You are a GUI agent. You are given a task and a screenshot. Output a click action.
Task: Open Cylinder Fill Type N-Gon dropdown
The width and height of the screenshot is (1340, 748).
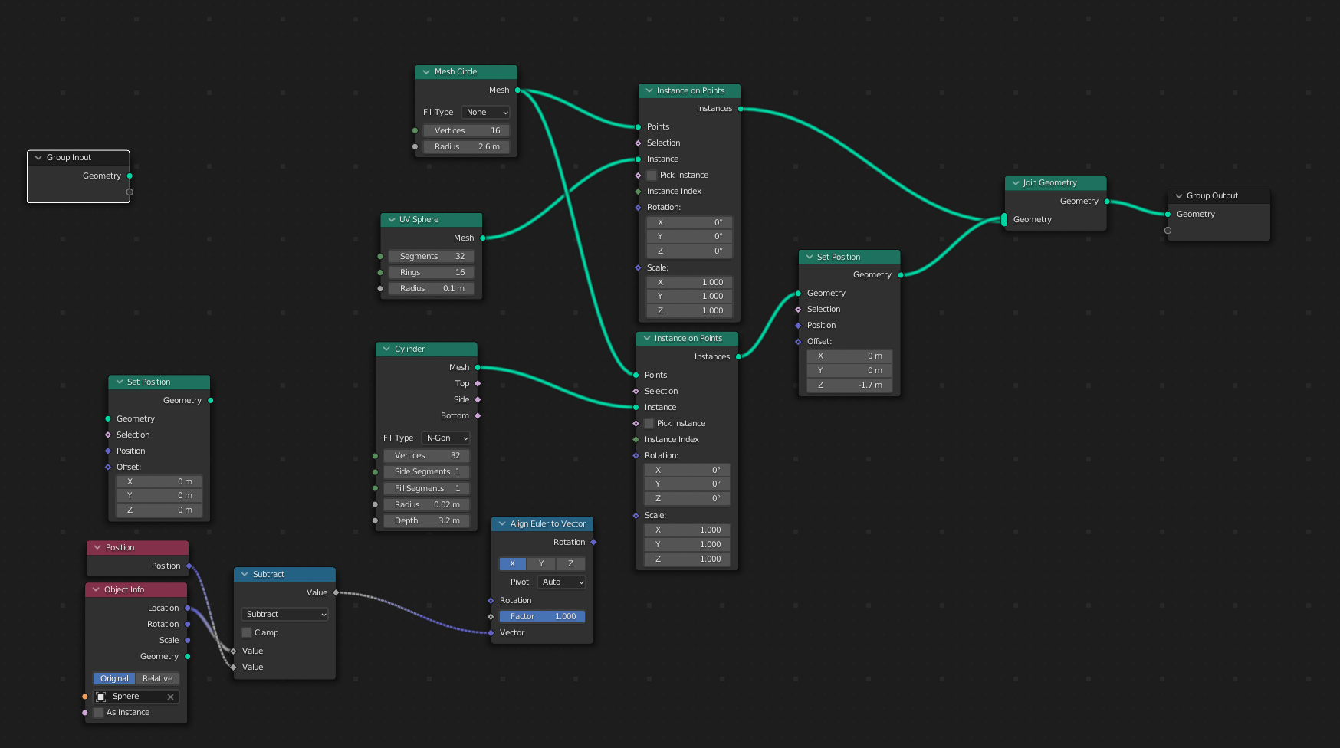click(x=445, y=438)
